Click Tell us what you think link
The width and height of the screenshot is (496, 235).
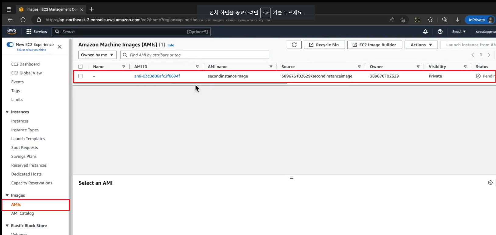(31, 50)
